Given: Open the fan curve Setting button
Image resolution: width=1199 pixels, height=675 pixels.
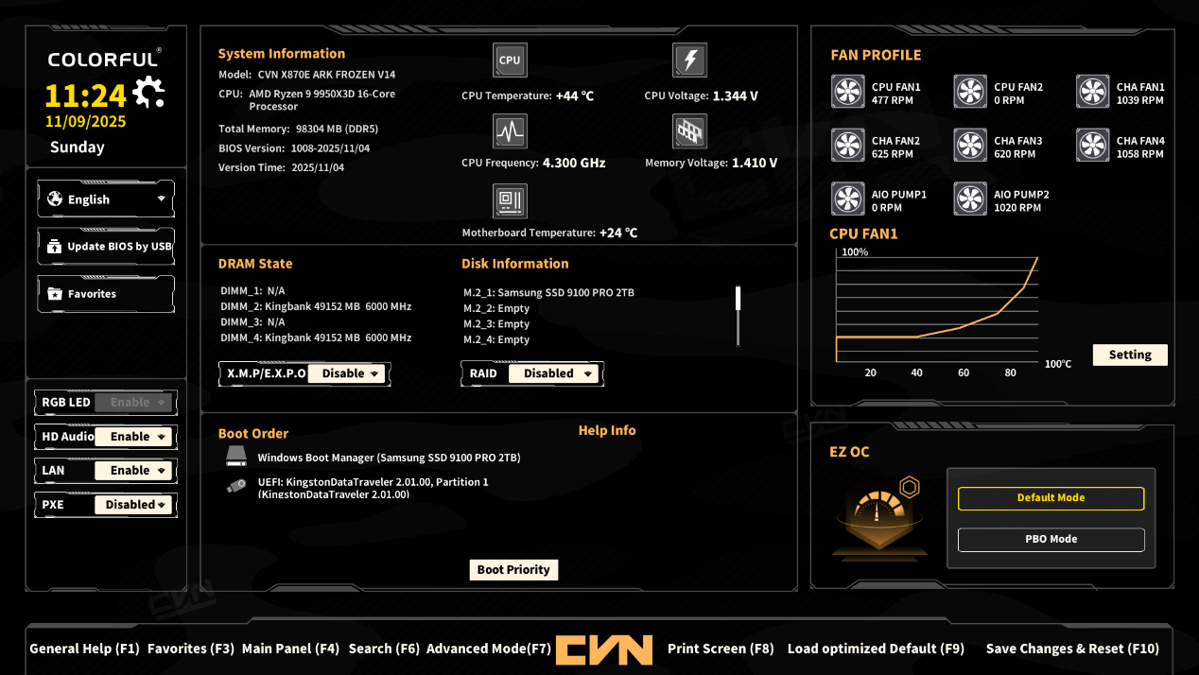Looking at the screenshot, I should coord(1130,355).
